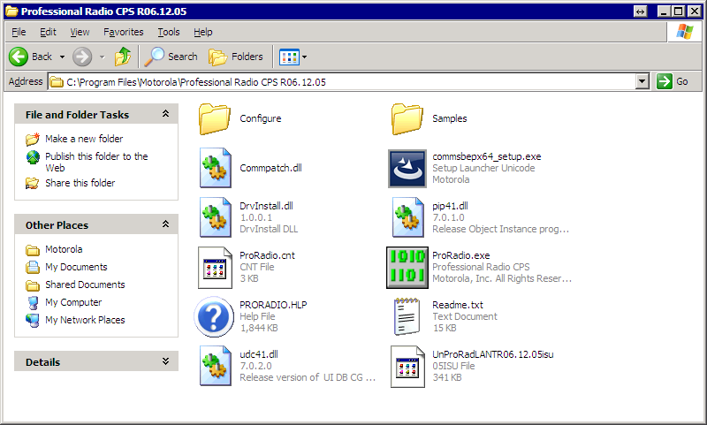Select the Commpatch.dll file icon
Viewport: 707px width, 425px height.
coord(215,168)
